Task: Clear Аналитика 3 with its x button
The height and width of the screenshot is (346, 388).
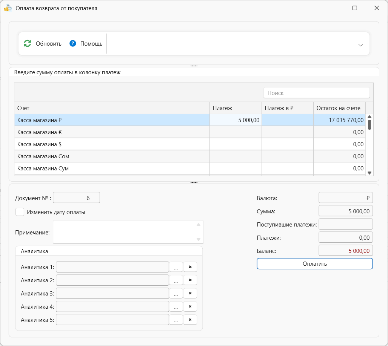Action: pos(190,293)
